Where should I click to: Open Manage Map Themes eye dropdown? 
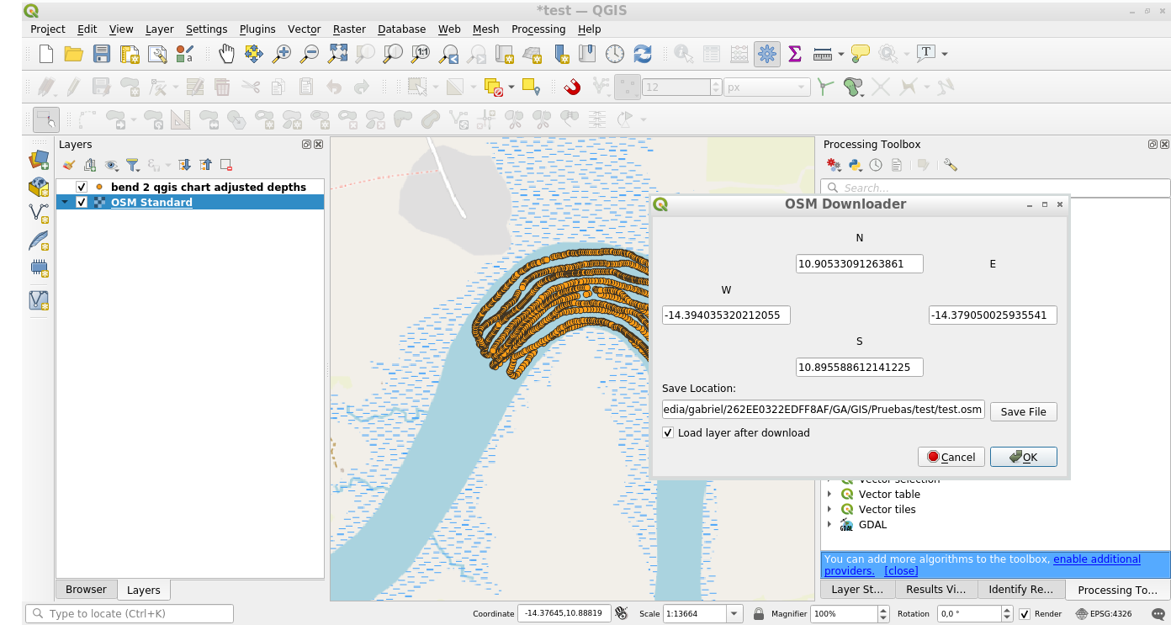(113, 165)
